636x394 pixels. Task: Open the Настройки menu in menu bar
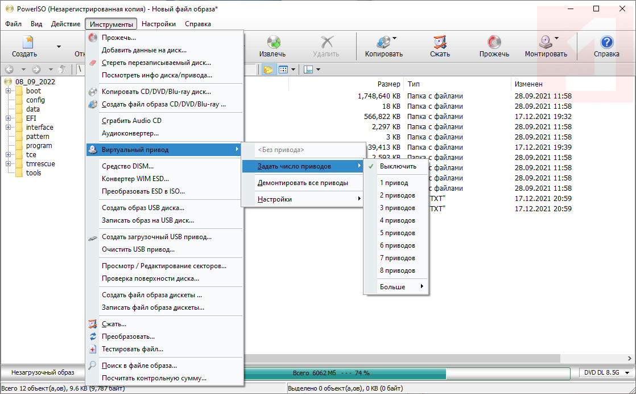(x=159, y=24)
